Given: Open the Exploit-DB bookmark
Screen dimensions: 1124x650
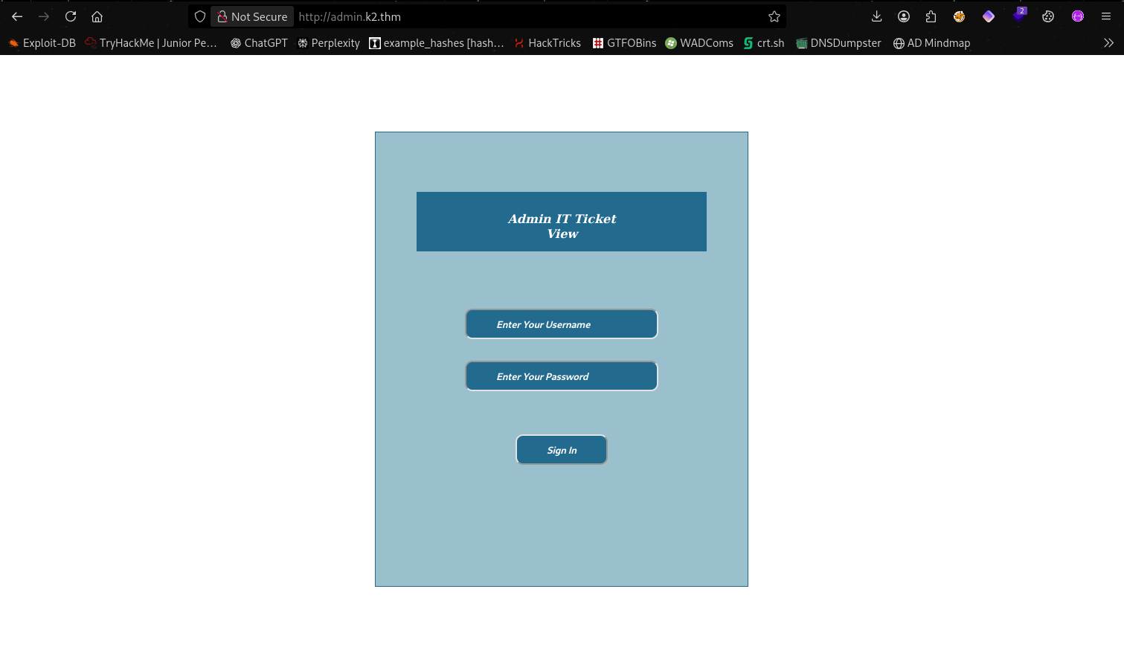Looking at the screenshot, I should click(42, 43).
